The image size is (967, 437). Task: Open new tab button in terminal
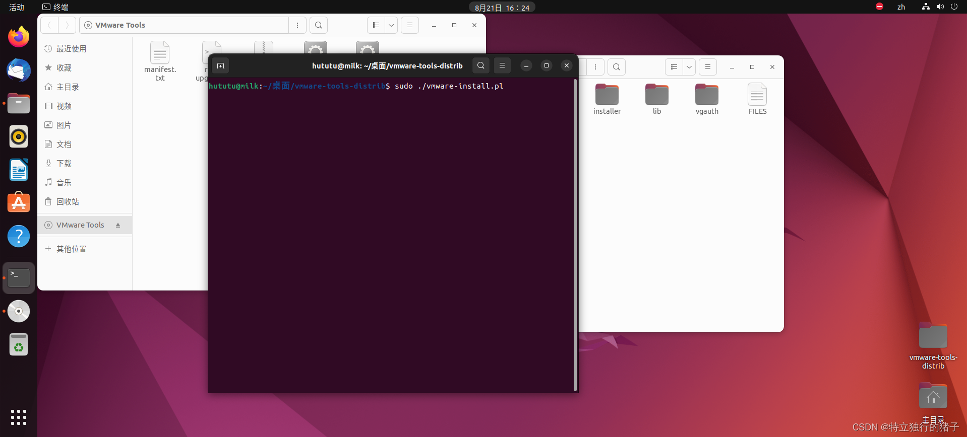click(220, 65)
